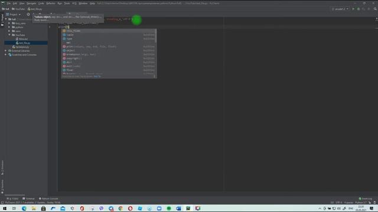Expand External Libraries node
The height and width of the screenshot is (212, 378).
click(6, 51)
